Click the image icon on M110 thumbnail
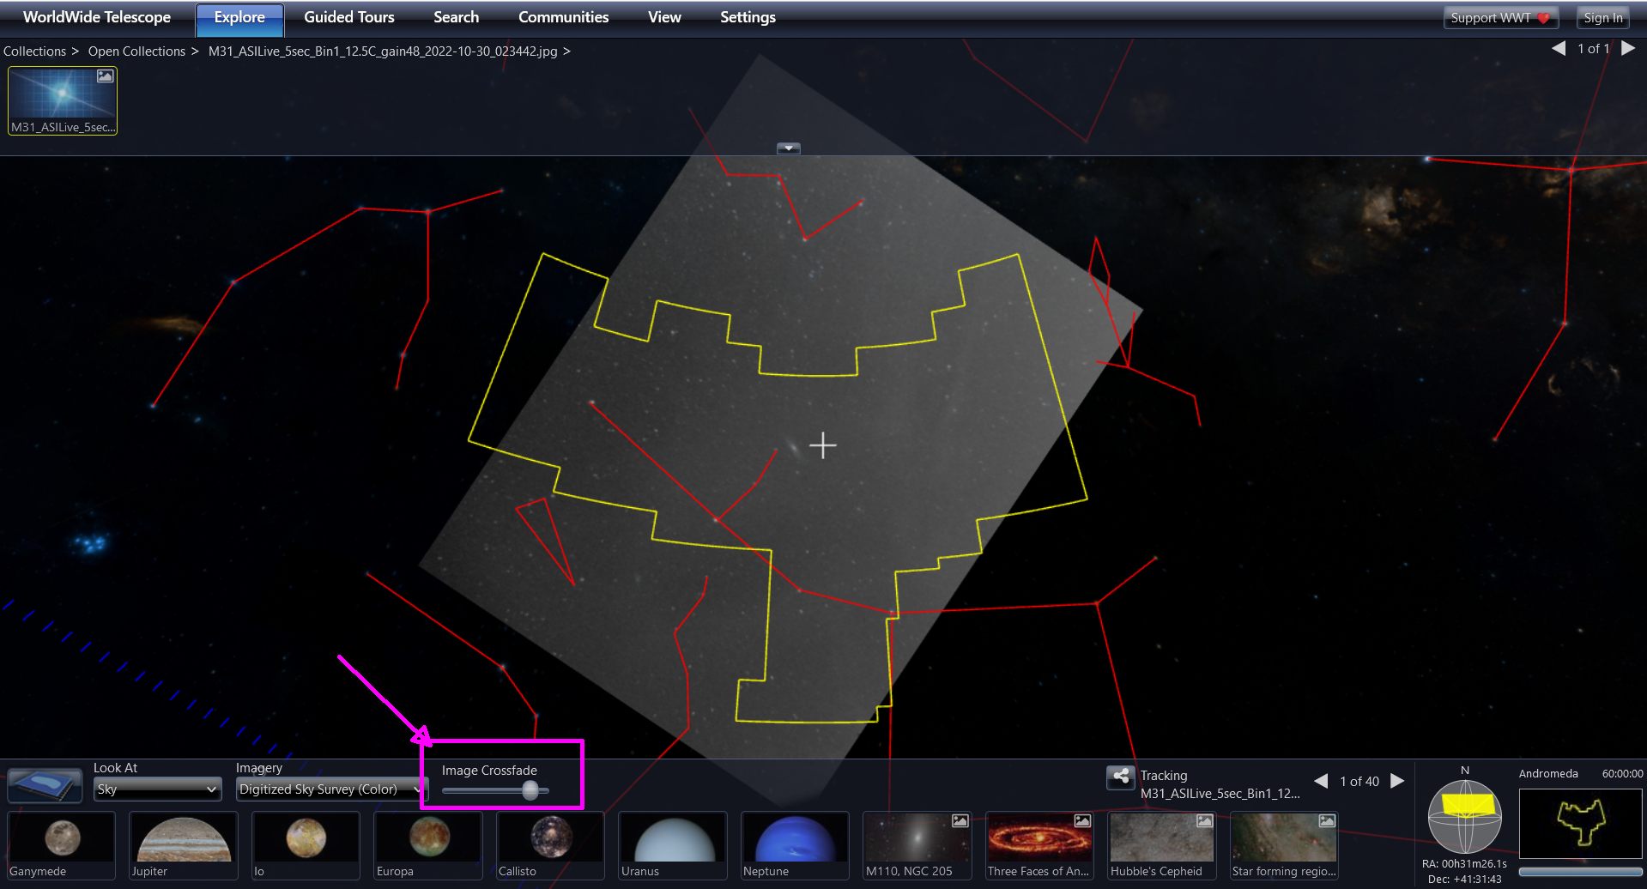The width and height of the screenshot is (1647, 889). coord(960,821)
